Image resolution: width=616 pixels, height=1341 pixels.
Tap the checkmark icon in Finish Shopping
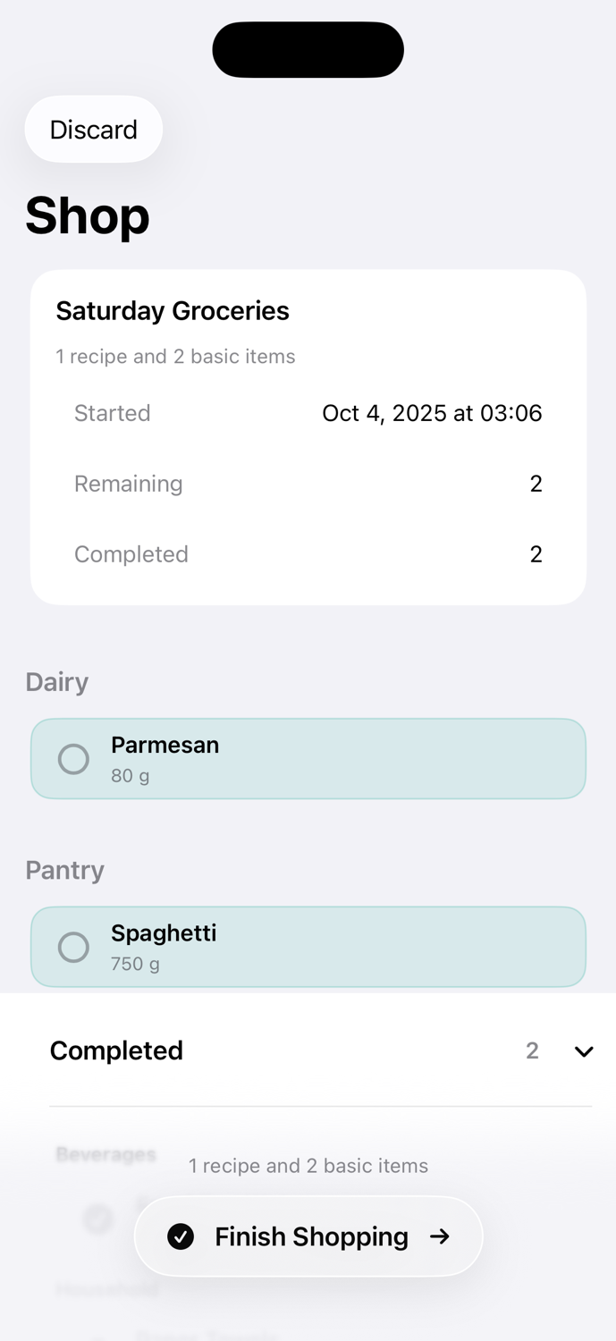(181, 1236)
